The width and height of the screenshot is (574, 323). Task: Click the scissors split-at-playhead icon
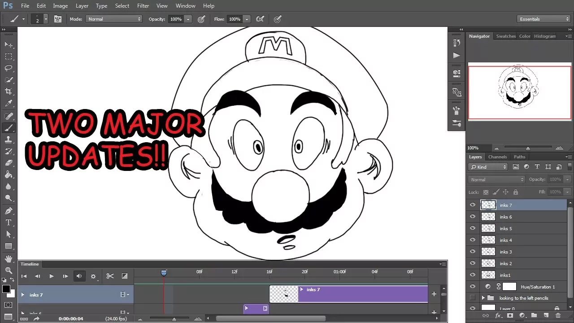coord(110,276)
